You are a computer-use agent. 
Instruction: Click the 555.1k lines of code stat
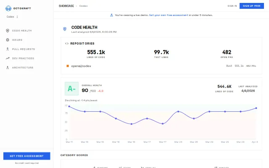(96, 54)
